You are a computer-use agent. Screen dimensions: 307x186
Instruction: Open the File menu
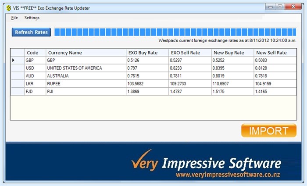[14, 18]
